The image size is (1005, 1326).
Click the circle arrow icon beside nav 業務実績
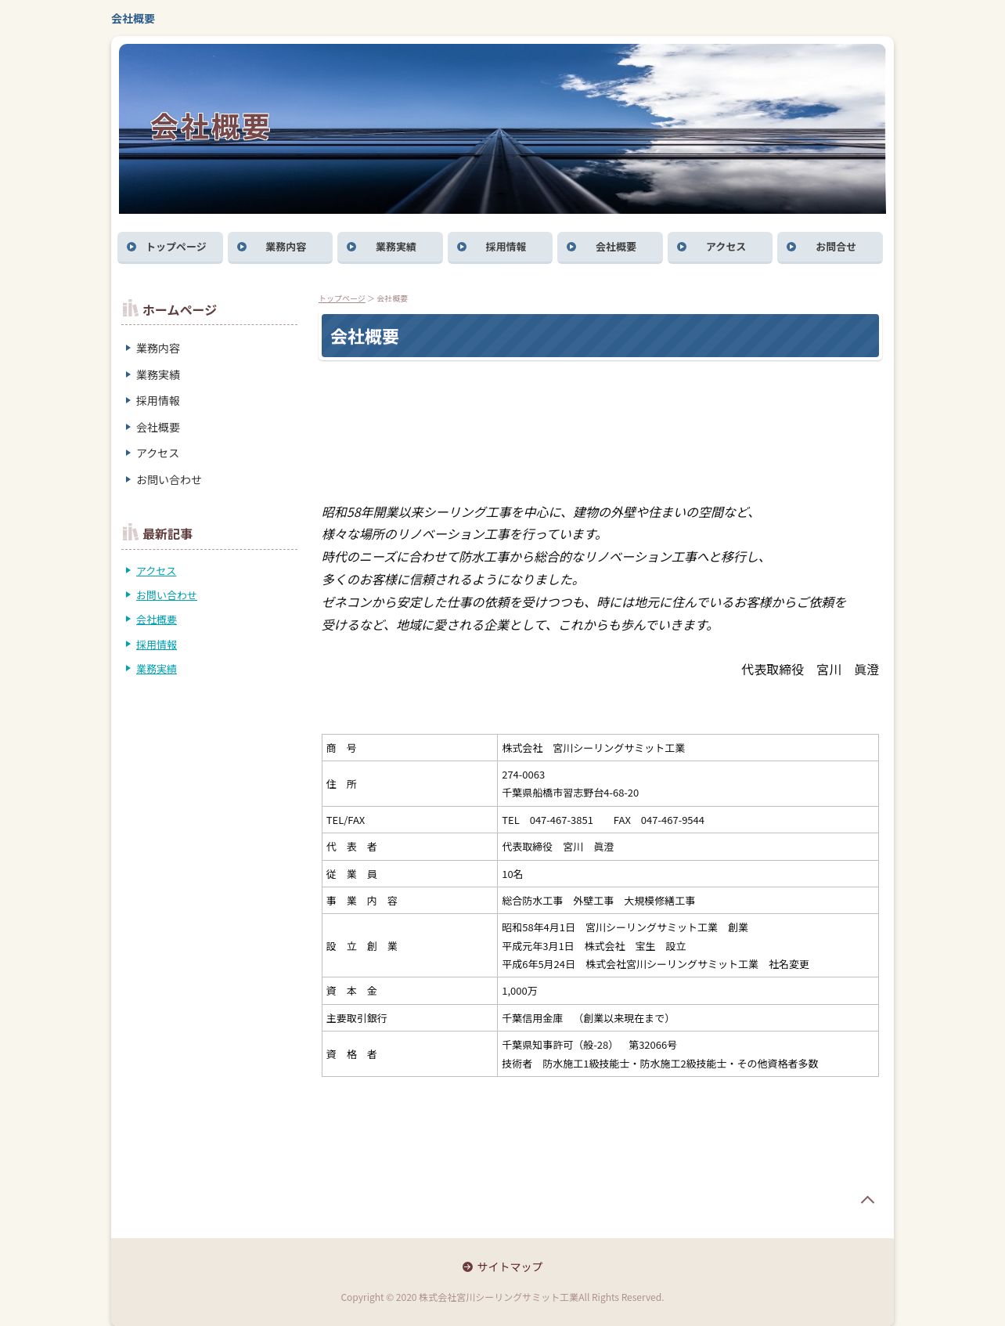tap(351, 247)
